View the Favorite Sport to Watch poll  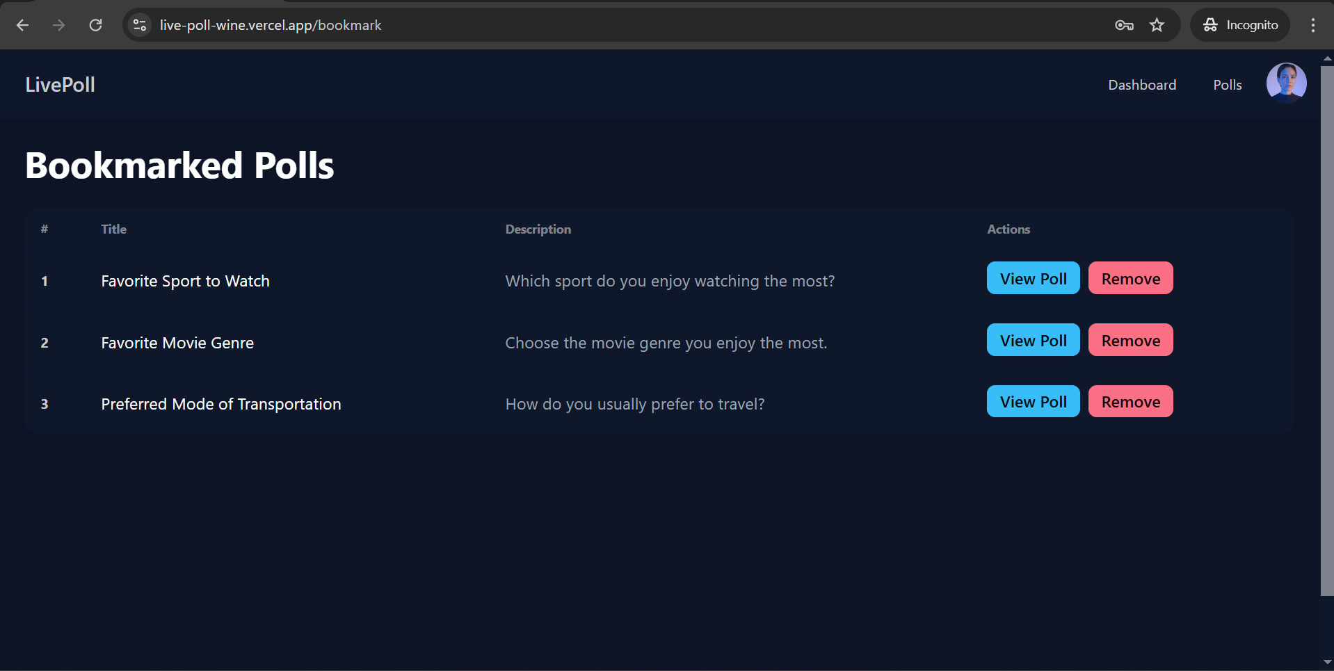pos(1033,278)
